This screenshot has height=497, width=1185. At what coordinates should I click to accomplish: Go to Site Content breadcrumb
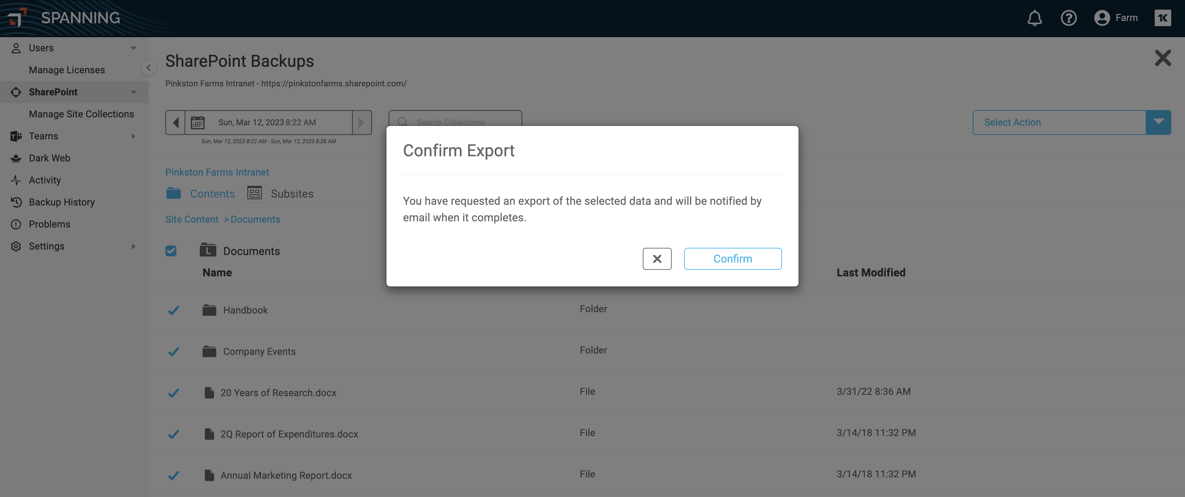(x=192, y=219)
